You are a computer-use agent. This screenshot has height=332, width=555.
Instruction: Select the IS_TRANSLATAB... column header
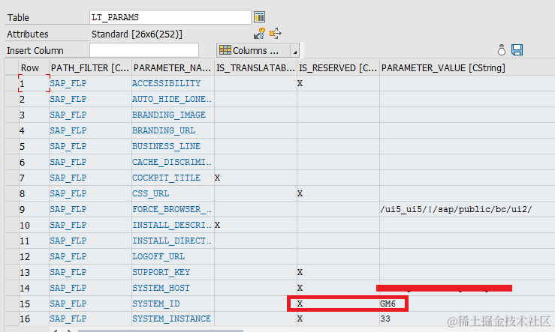tap(255, 67)
